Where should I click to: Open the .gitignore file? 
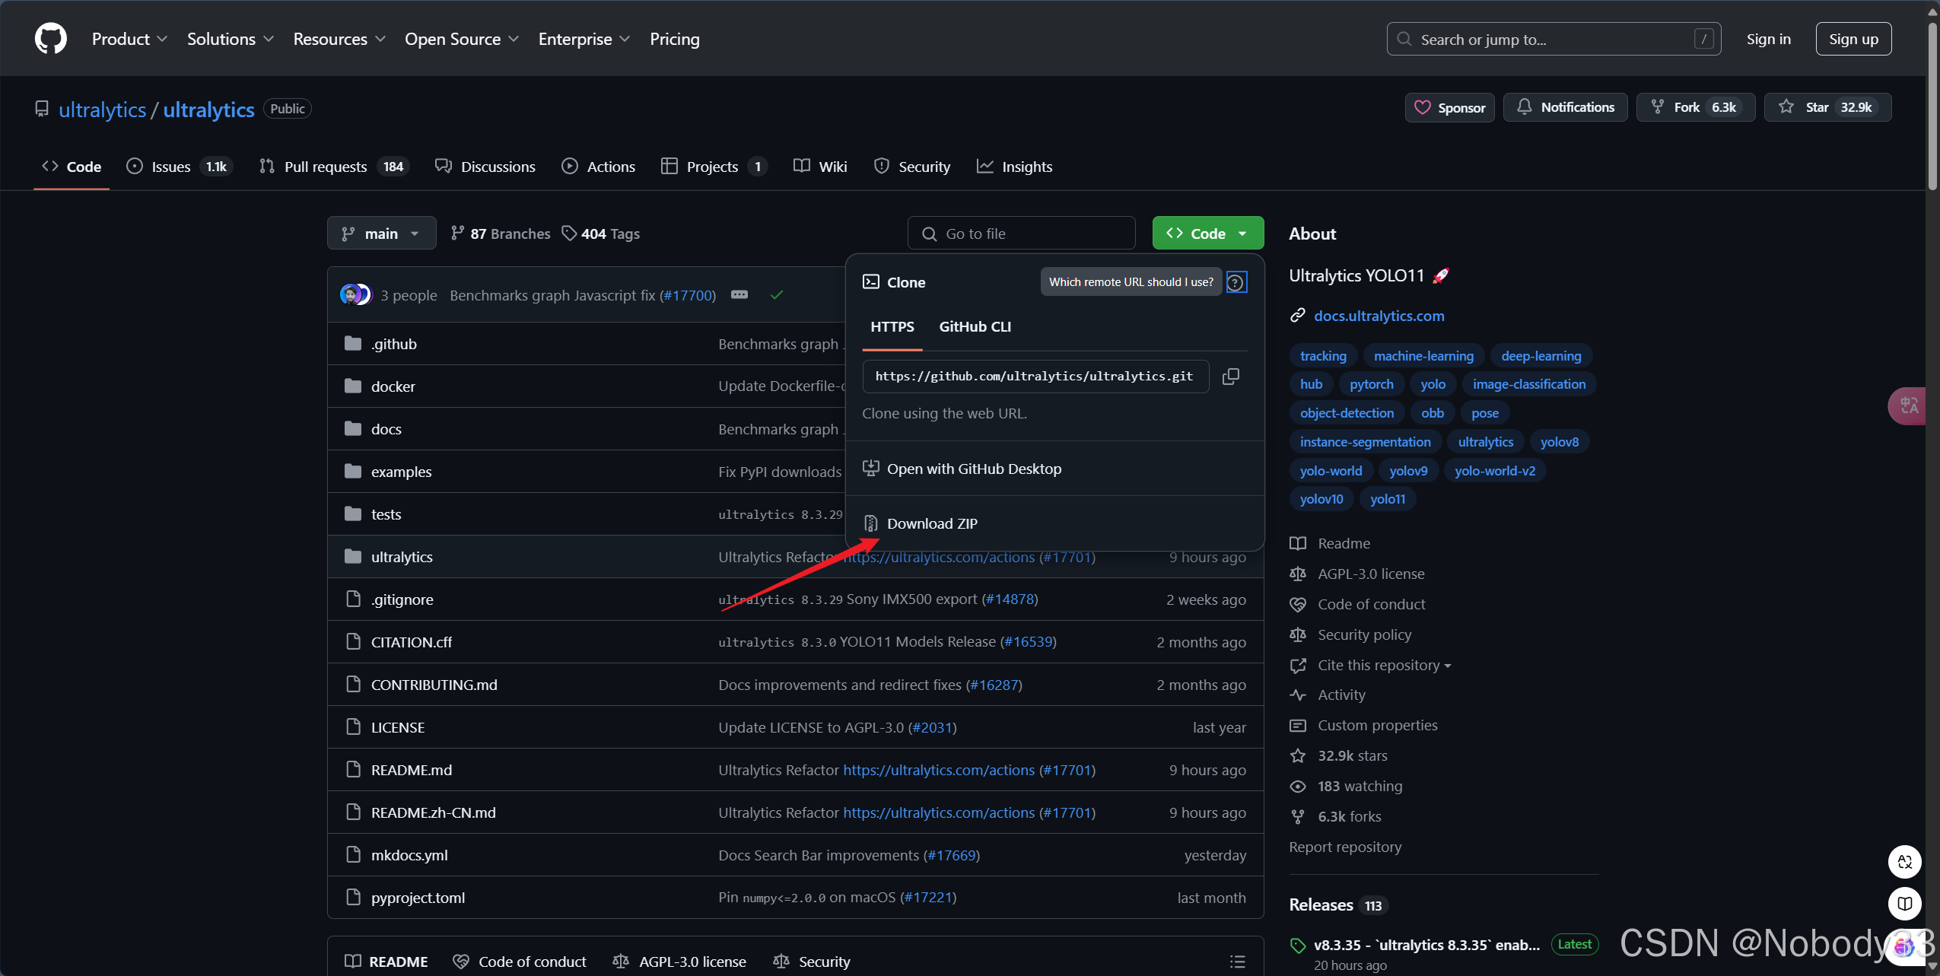click(402, 599)
